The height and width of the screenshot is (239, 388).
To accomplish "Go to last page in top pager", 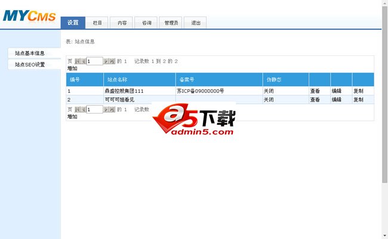I will coord(112,61).
